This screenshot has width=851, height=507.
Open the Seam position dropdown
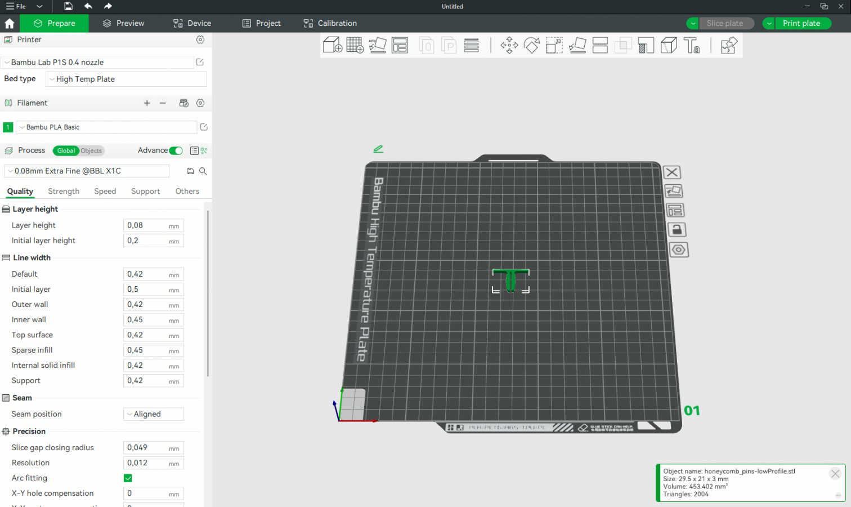(x=154, y=414)
